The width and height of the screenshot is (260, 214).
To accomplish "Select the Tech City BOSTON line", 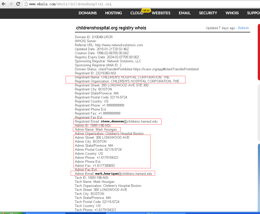I will [x=89, y=194].
